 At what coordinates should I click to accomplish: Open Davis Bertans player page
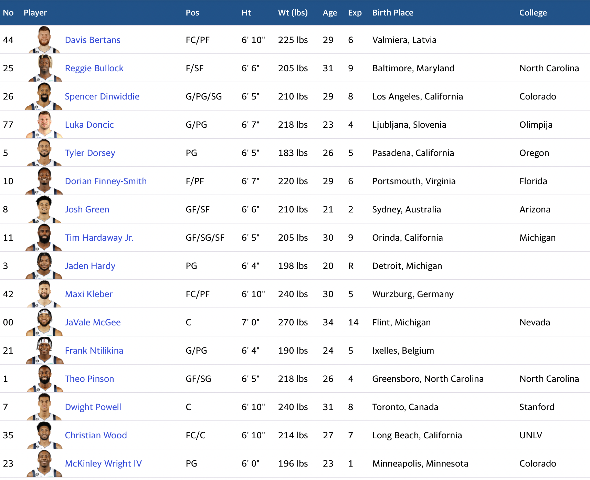(x=93, y=40)
